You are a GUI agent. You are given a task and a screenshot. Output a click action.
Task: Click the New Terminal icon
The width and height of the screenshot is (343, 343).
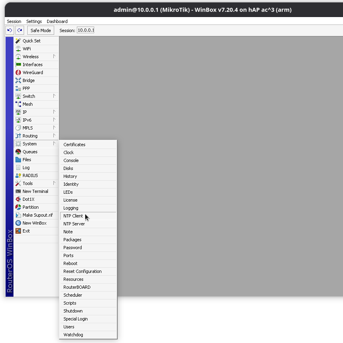coord(18,191)
